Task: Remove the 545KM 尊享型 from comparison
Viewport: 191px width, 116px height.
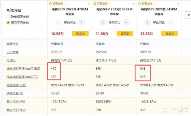Action: [134, 4]
